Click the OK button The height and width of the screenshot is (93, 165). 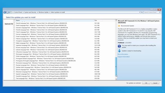(x=146, y=83)
